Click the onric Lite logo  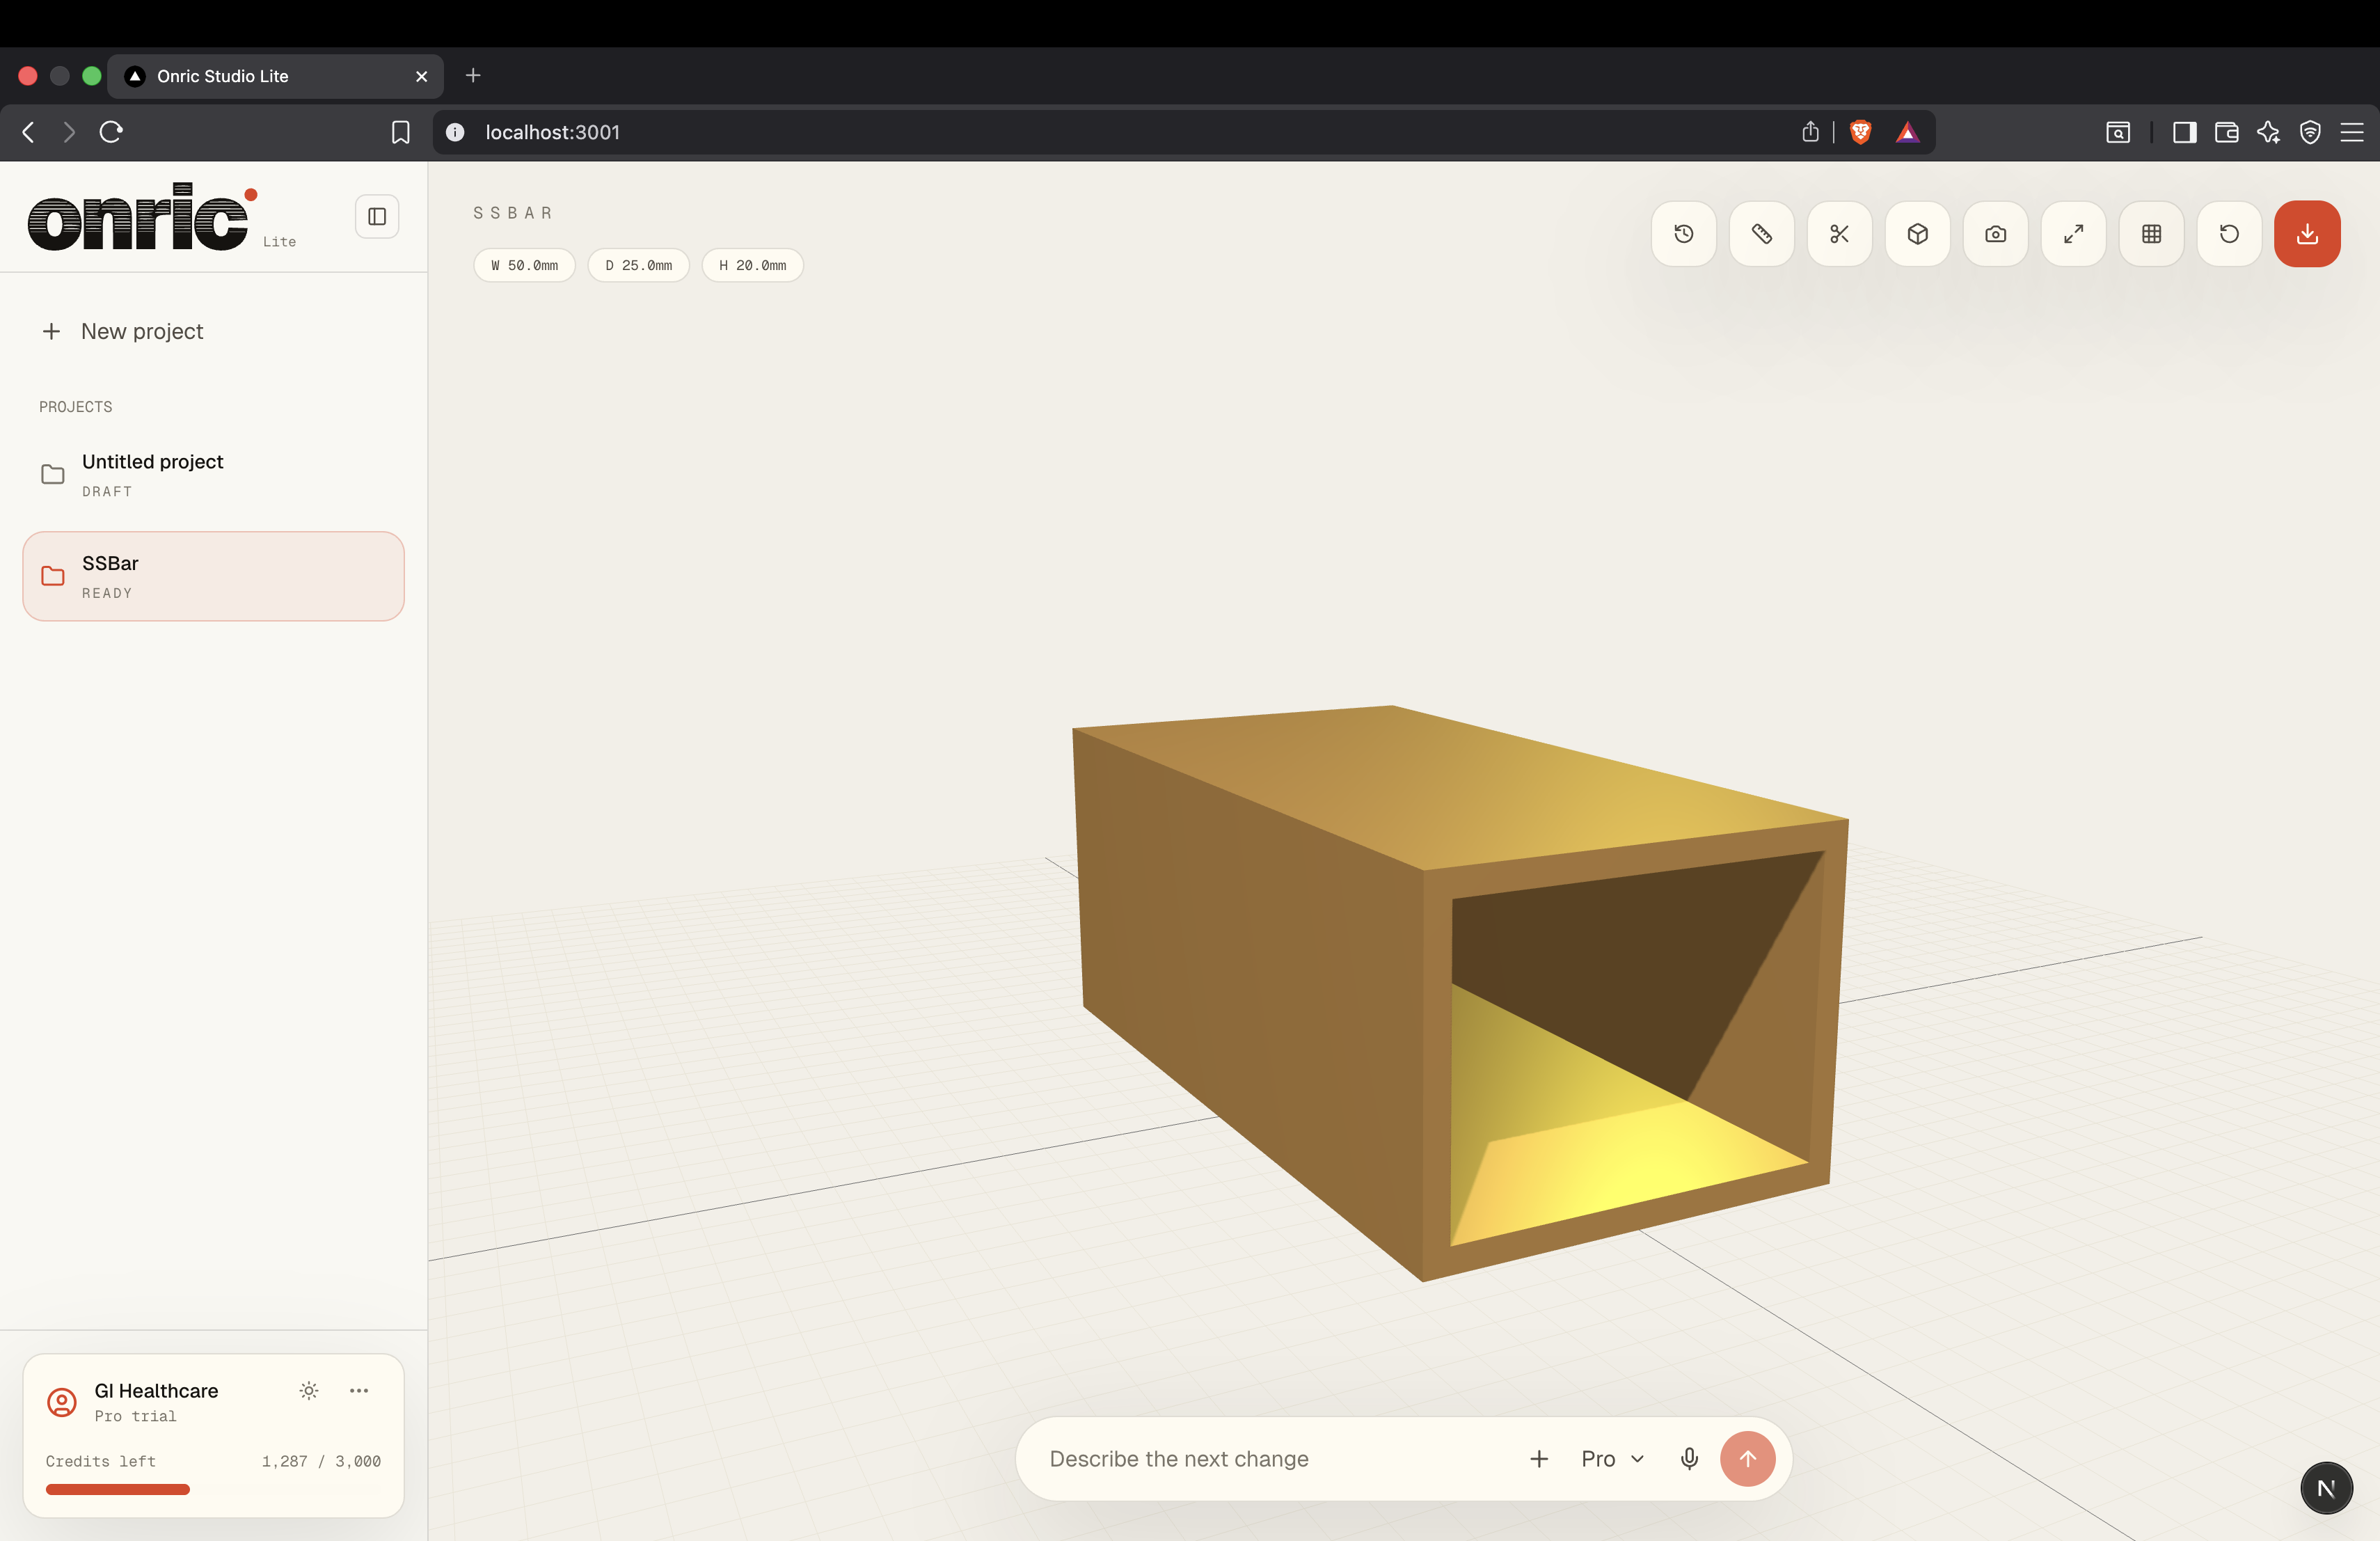[x=161, y=216]
